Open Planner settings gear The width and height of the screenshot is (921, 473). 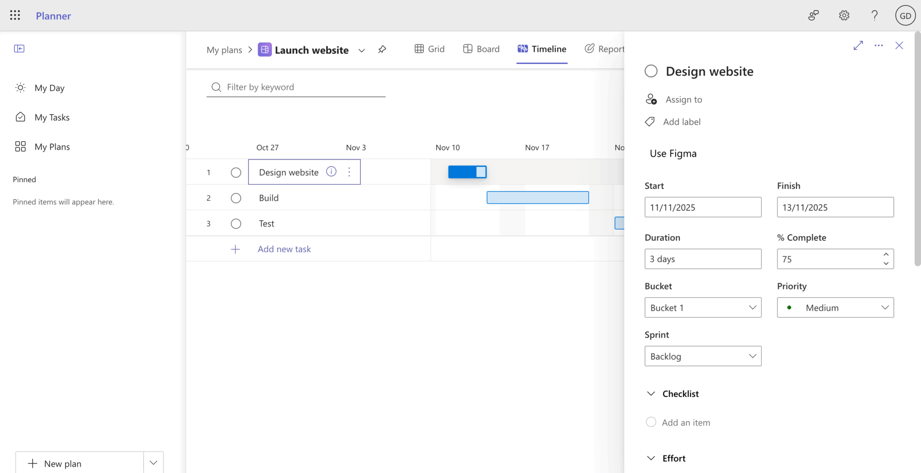click(844, 16)
